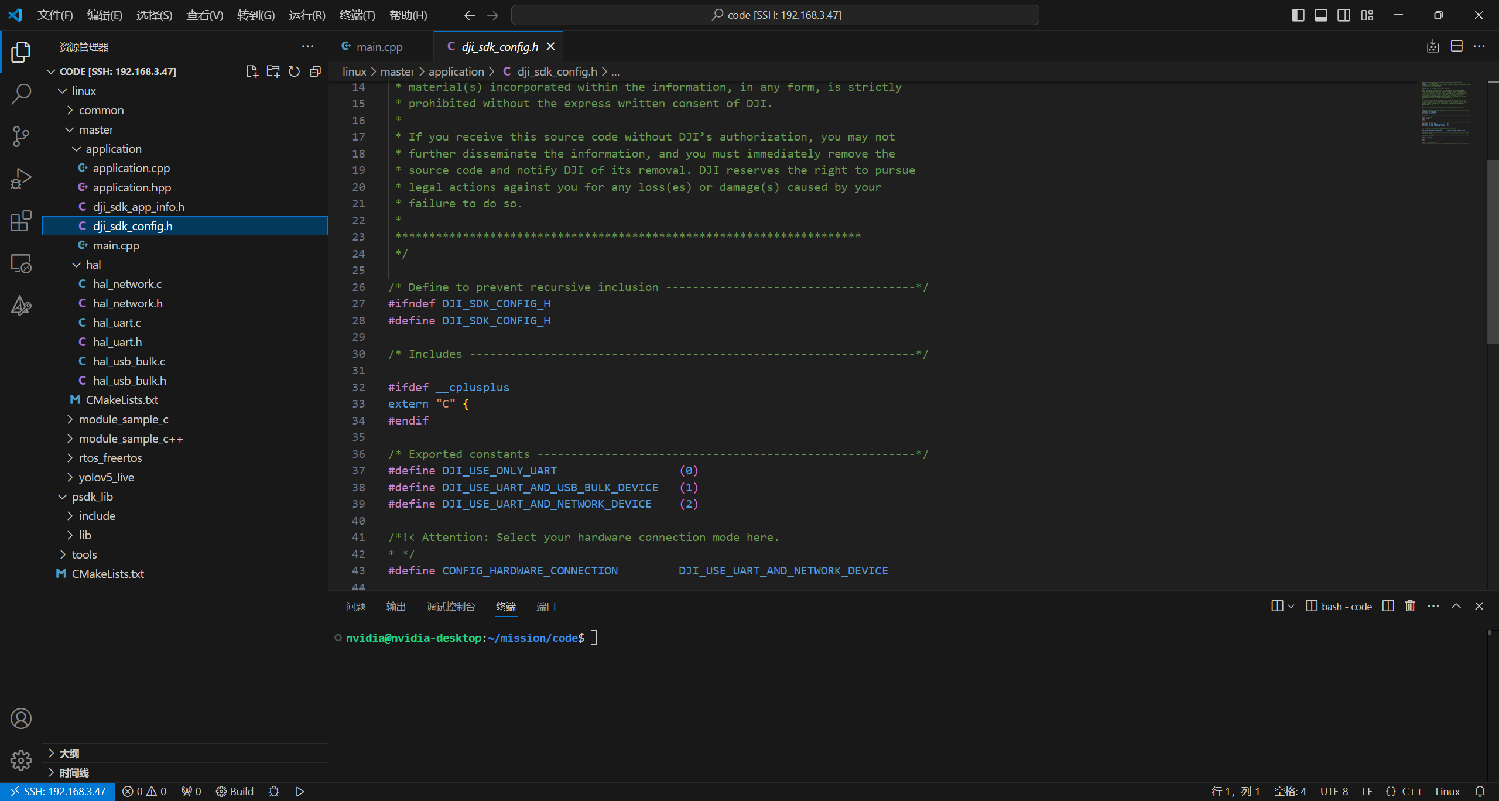Go back in navigation history
The width and height of the screenshot is (1499, 801).
point(470,15)
